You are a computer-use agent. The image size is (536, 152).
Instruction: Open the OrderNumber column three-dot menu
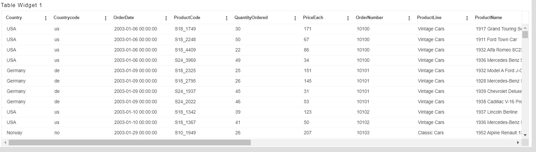[x=409, y=18]
